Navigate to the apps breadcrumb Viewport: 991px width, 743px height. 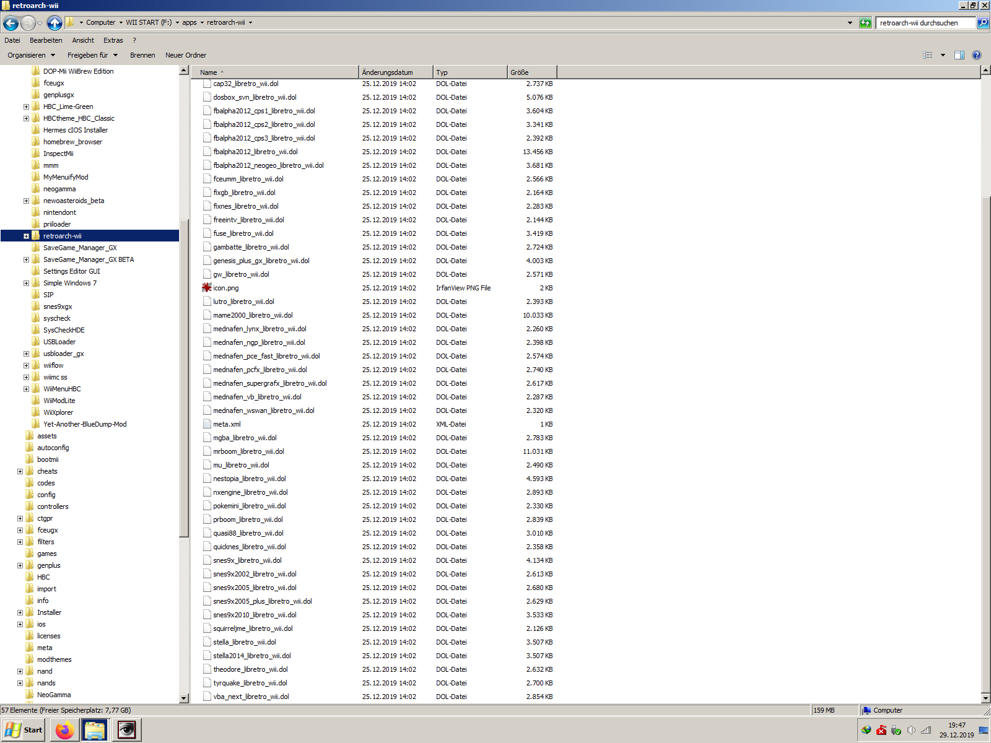[190, 22]
